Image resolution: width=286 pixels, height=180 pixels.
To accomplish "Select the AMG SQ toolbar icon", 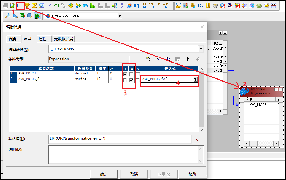I will pos(166,6).
